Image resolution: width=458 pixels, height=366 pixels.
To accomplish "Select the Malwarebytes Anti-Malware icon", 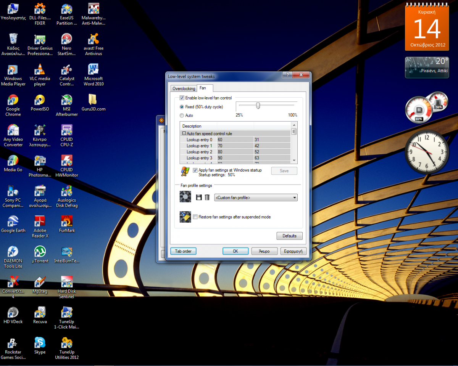I will [94, 14].
